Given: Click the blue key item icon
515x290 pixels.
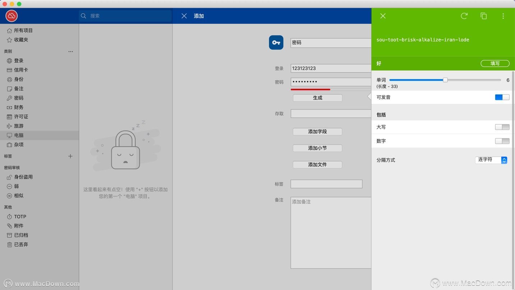Looking at the screenshot, I should (276, 42).
